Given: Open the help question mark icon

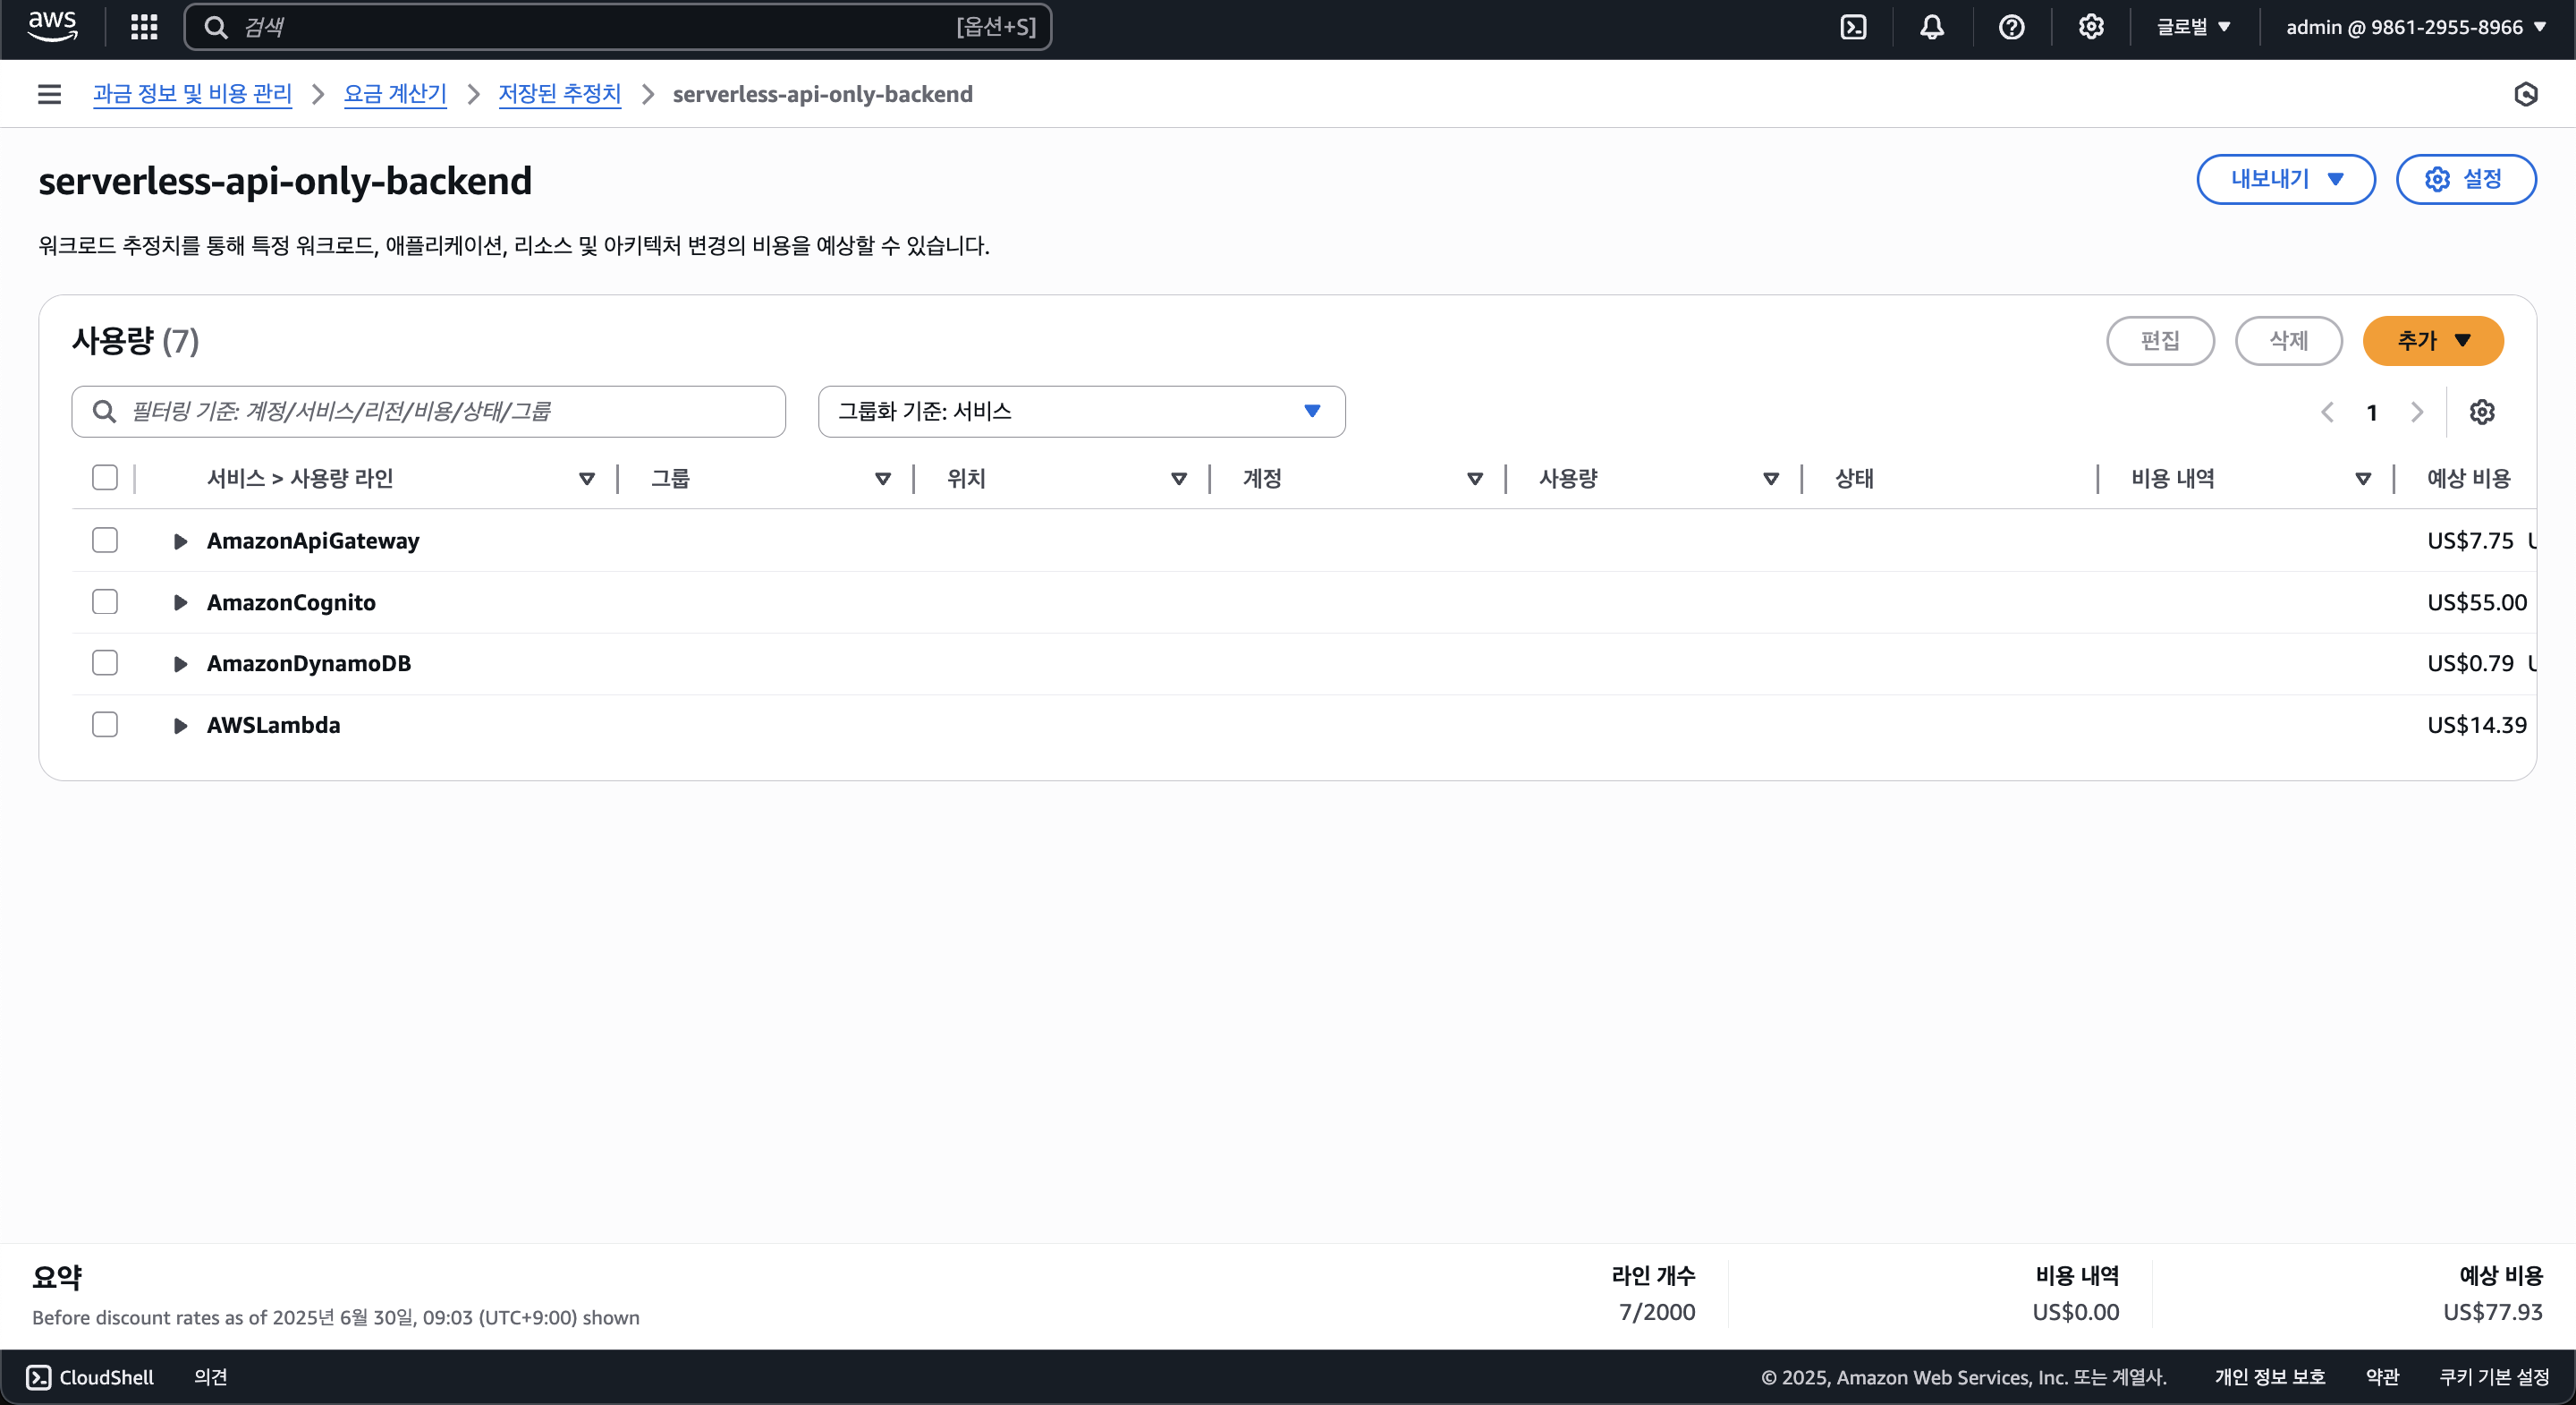Looking at the screenshot, I should [2011, 27].
